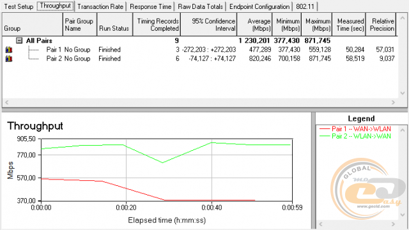Click Pair 2 relative precision 9,037
Screen dimensions: 409x230
387,59
